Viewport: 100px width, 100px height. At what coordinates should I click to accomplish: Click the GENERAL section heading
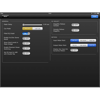(x=5, y=21)
